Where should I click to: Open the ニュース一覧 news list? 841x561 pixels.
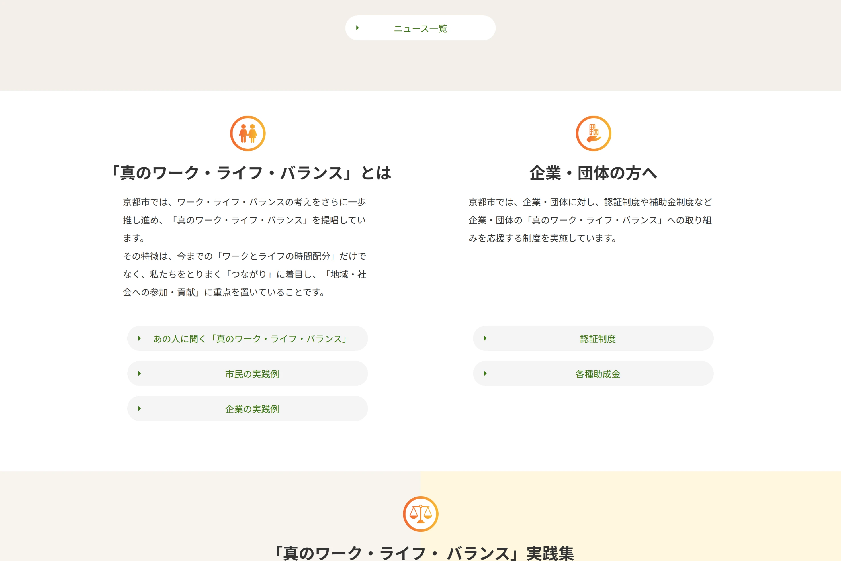coord(420,28)
